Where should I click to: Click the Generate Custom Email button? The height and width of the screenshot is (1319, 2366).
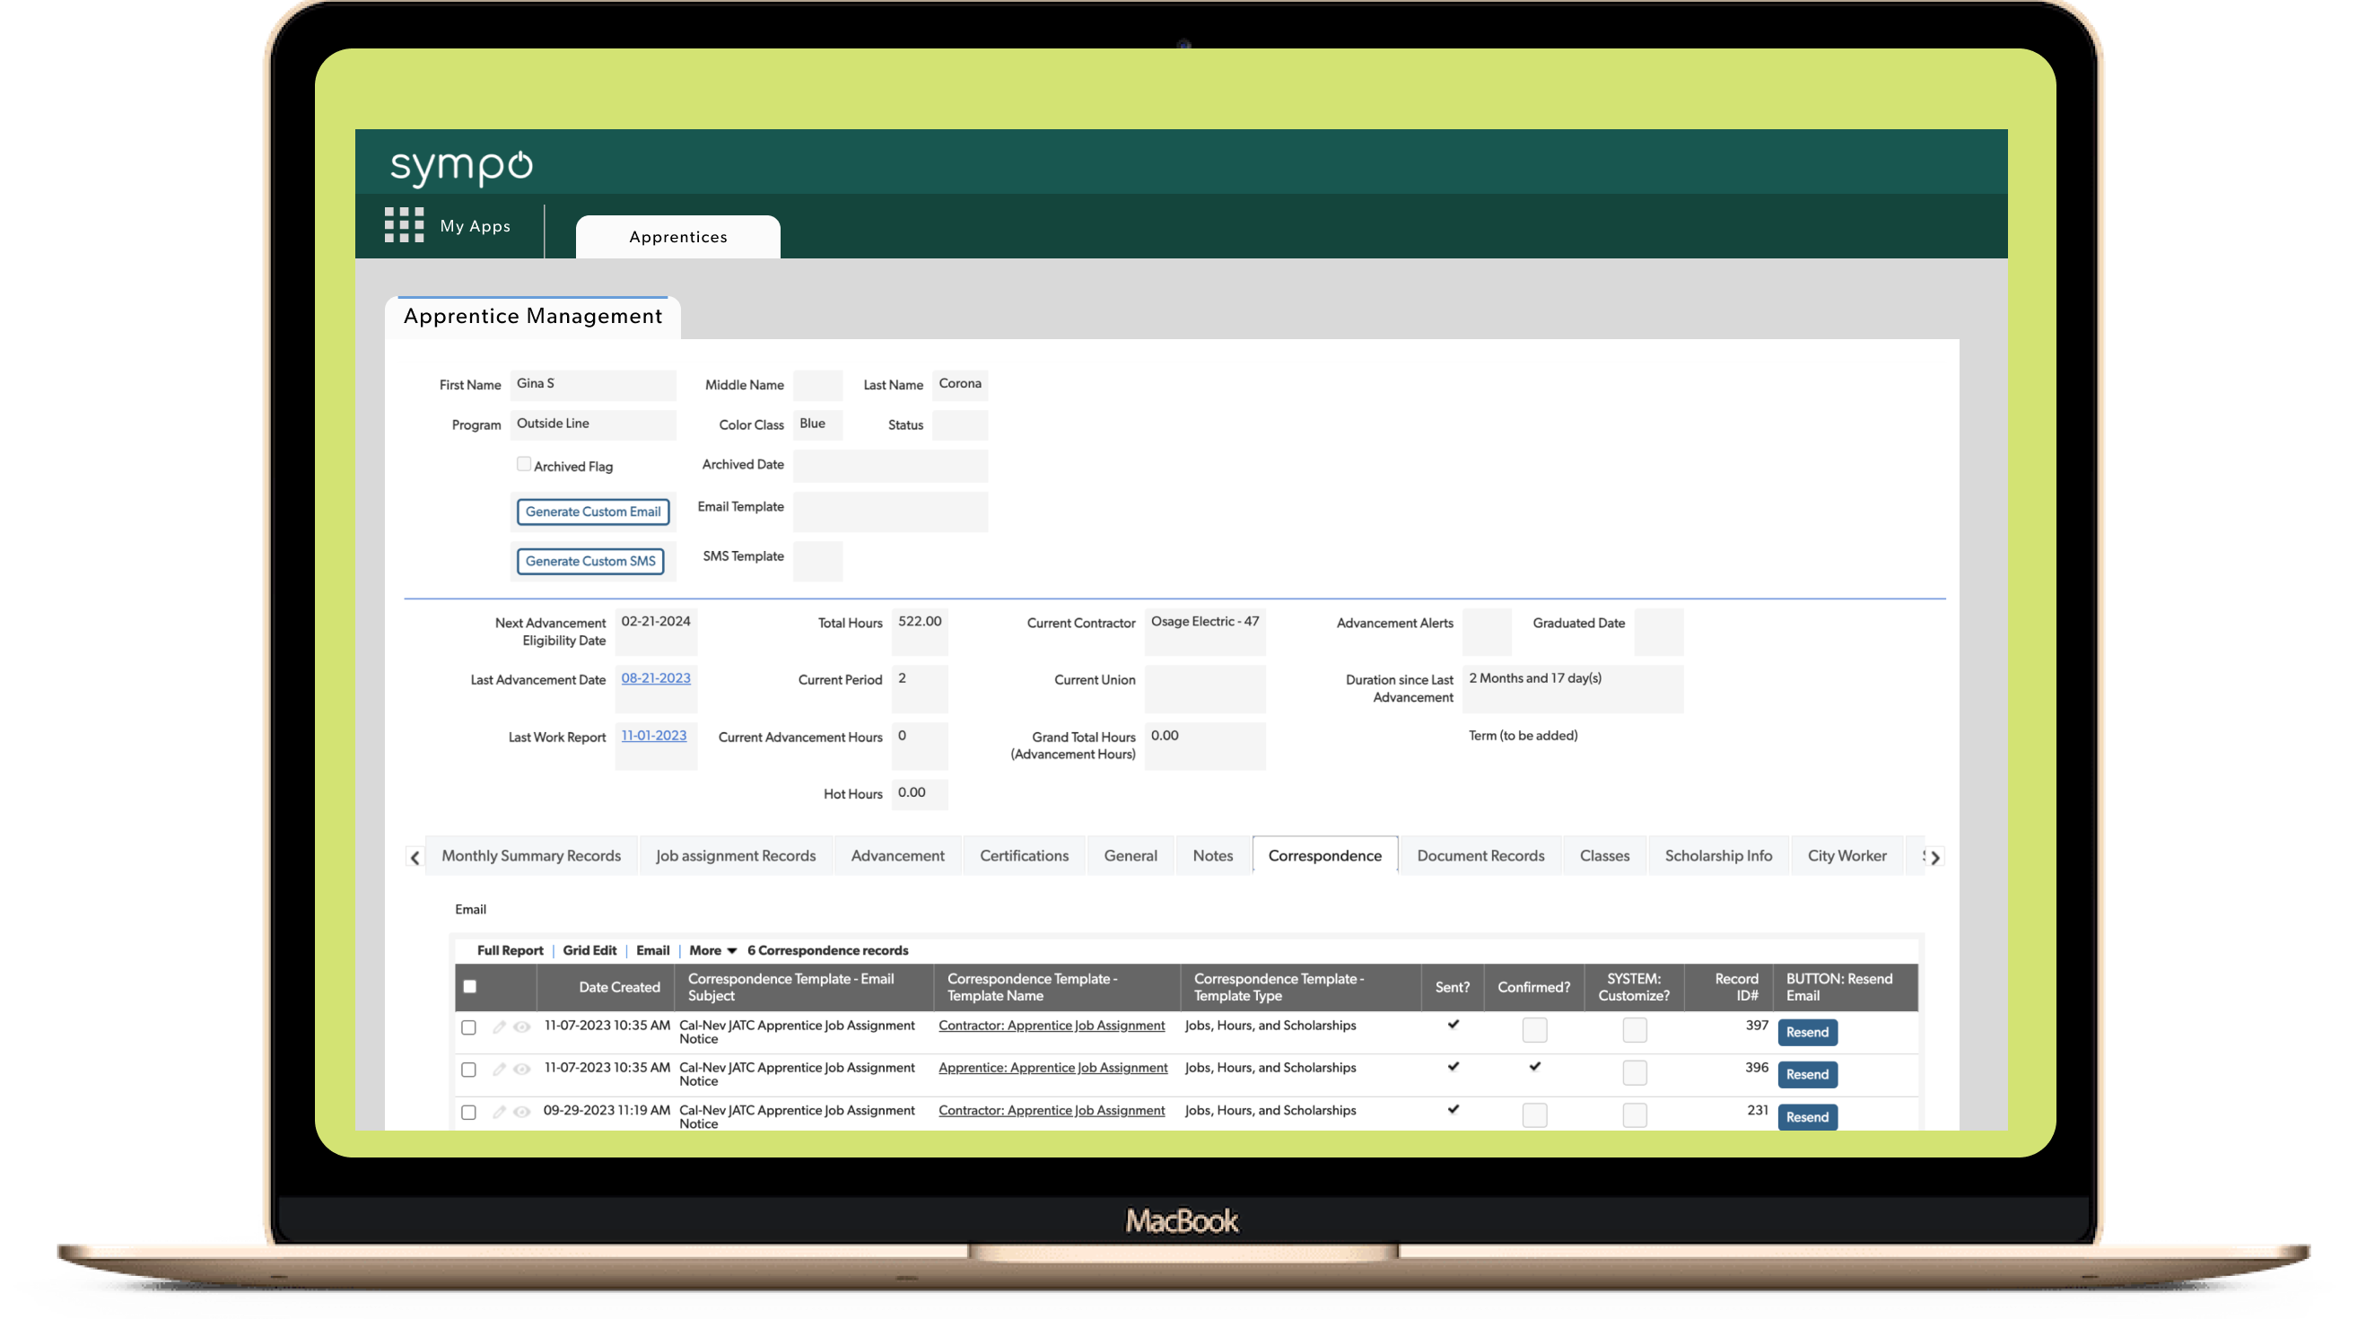(592, 511)
